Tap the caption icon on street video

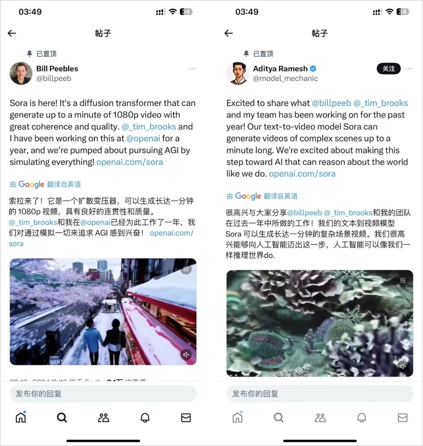186,269
